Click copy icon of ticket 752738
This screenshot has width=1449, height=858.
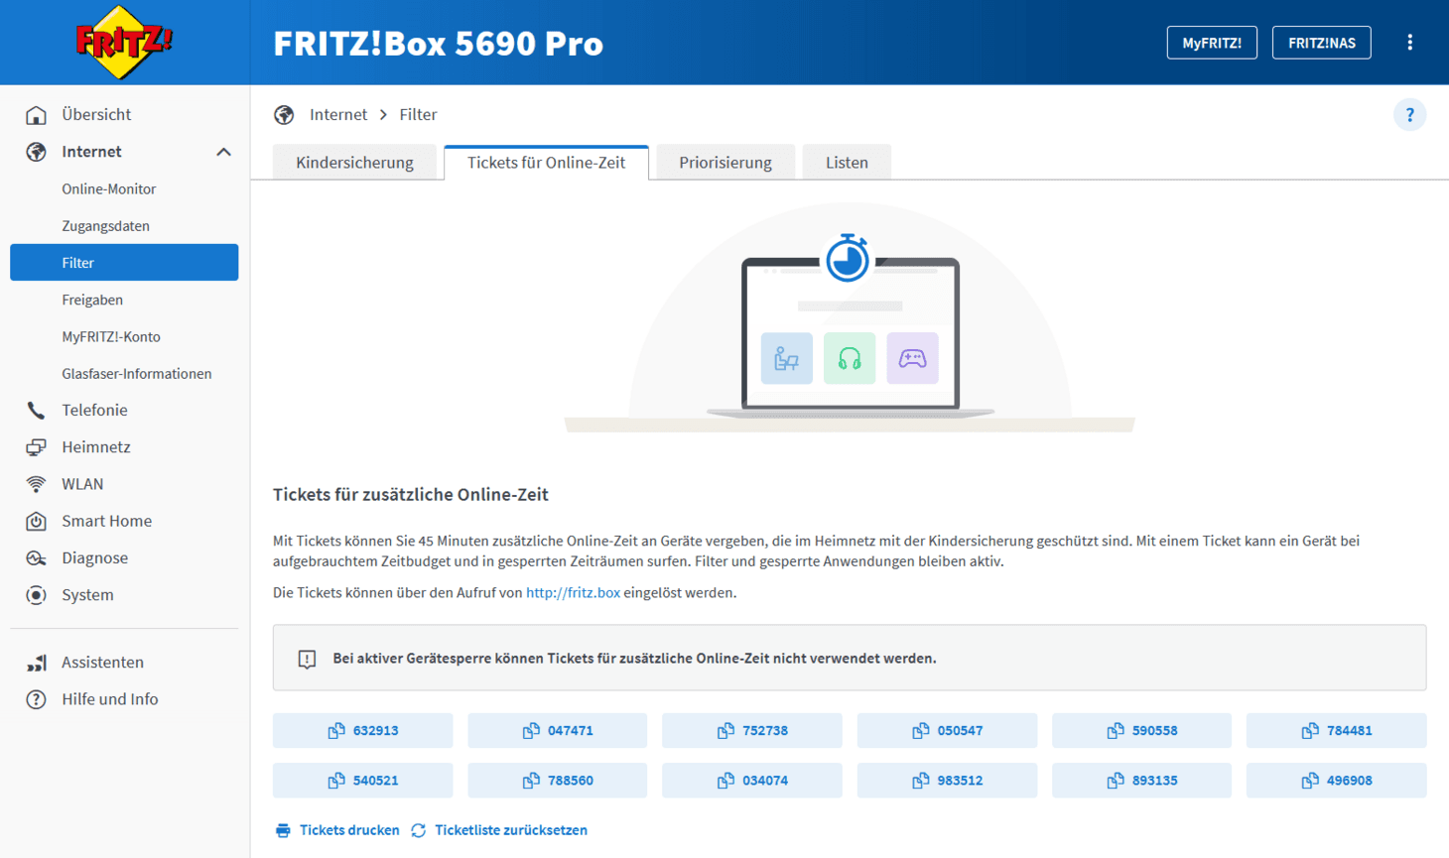tap(725, 731)
